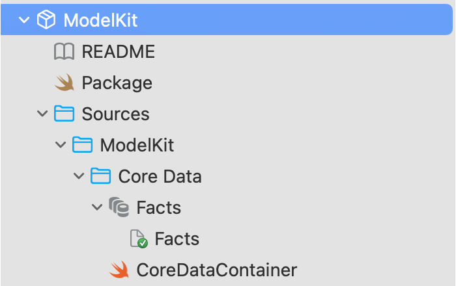Collapse the Core Data folder chevron
456x286 pixels.
coord(79,176)
